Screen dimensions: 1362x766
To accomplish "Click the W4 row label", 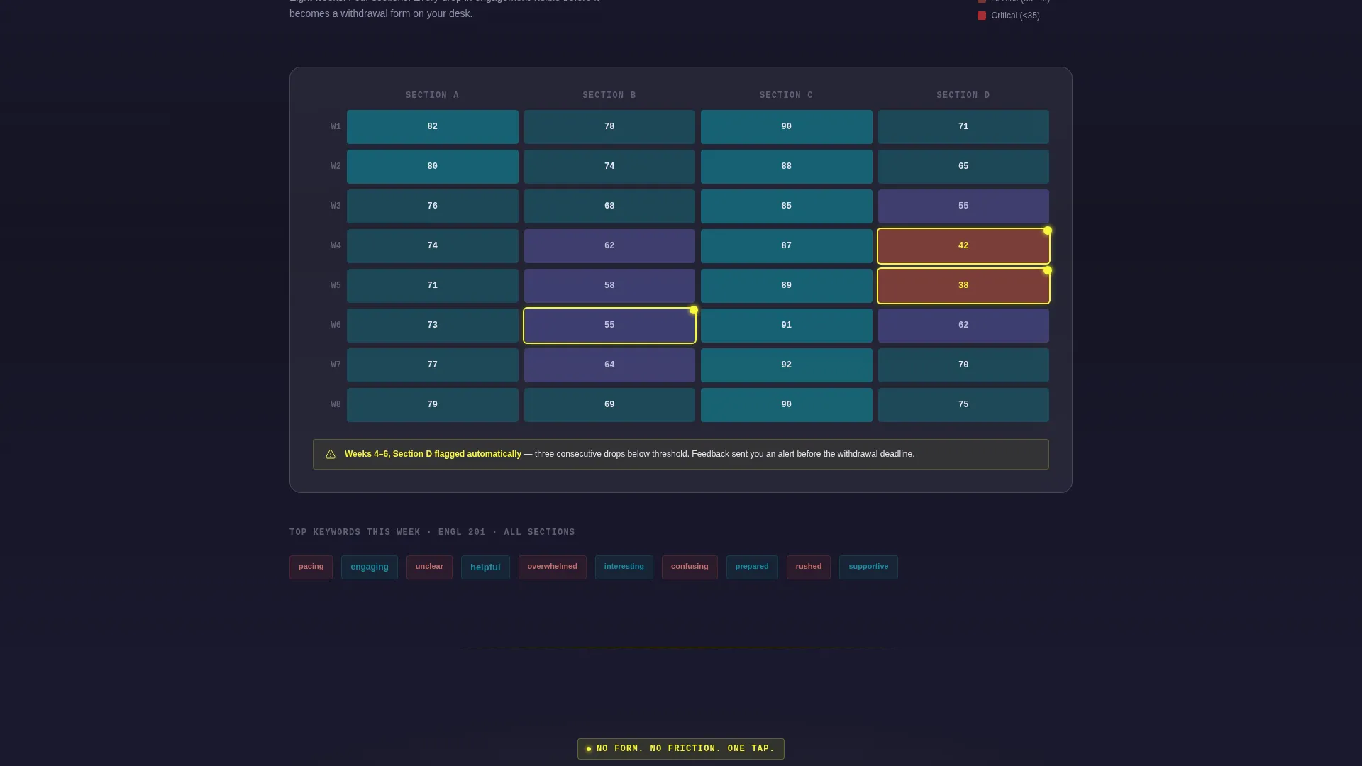I will coord(336,246).
